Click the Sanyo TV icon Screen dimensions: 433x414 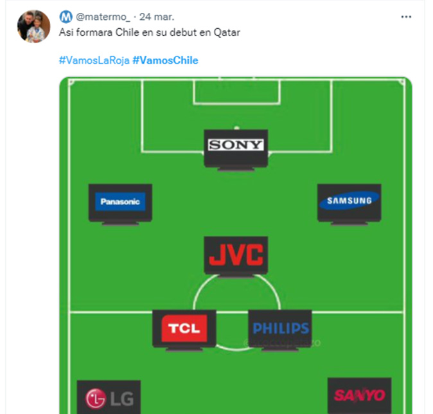point(359,396)
